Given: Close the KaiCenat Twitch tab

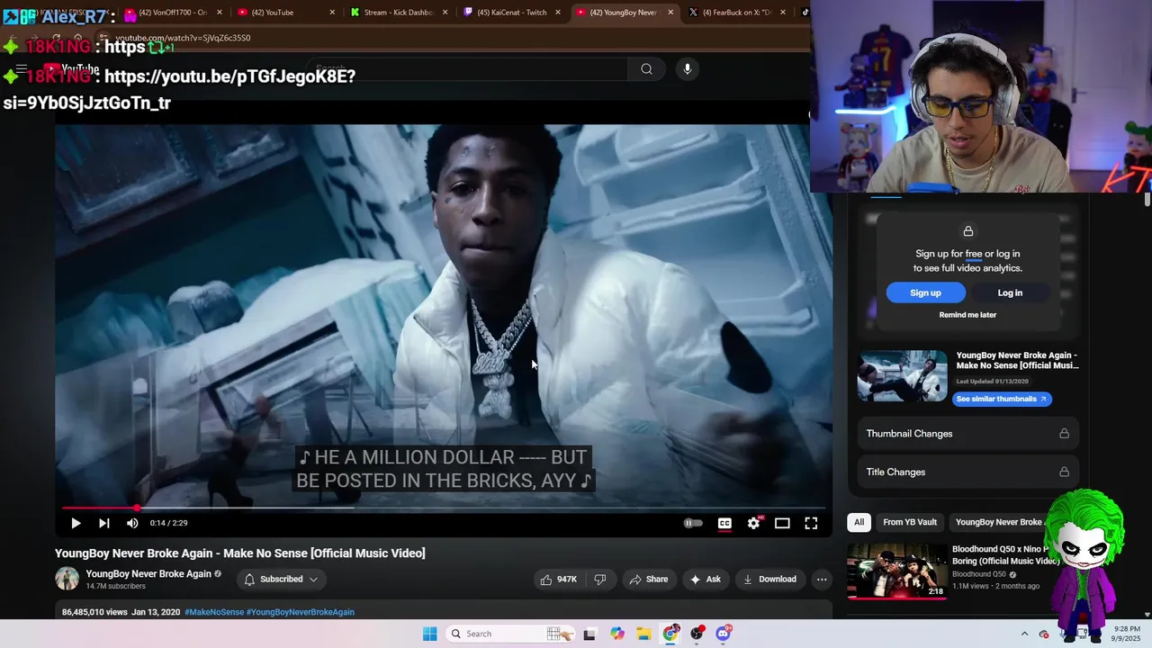Looking at the screenshot, I should (558, 13).
